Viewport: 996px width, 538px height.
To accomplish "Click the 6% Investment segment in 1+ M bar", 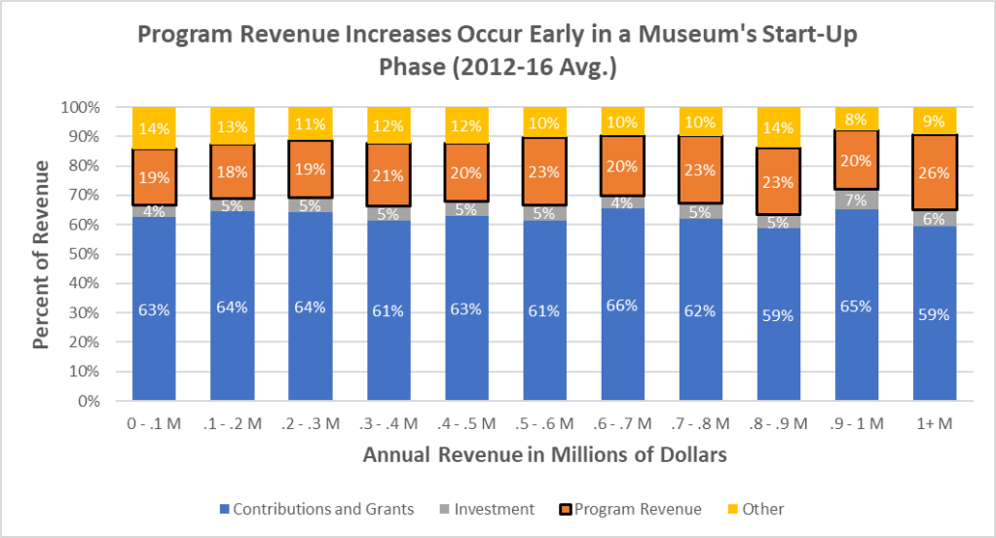I will tap(935, 218).
